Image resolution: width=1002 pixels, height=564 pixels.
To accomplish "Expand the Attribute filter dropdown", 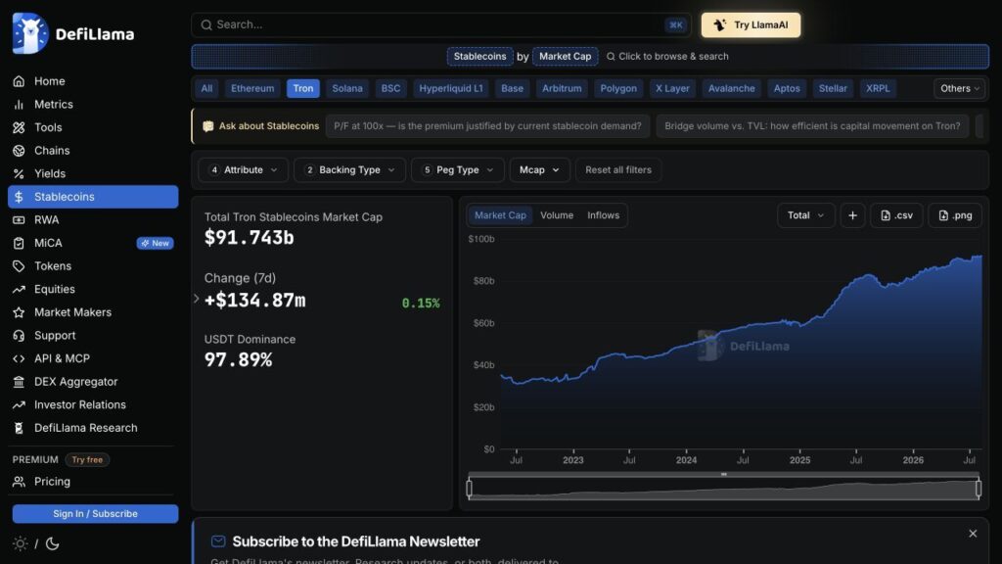I will [243, 170].
